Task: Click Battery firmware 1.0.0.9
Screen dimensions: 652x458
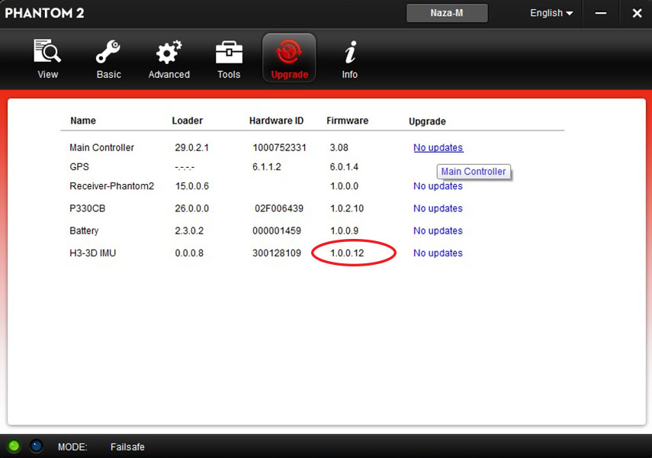Action: coord(344,231)
